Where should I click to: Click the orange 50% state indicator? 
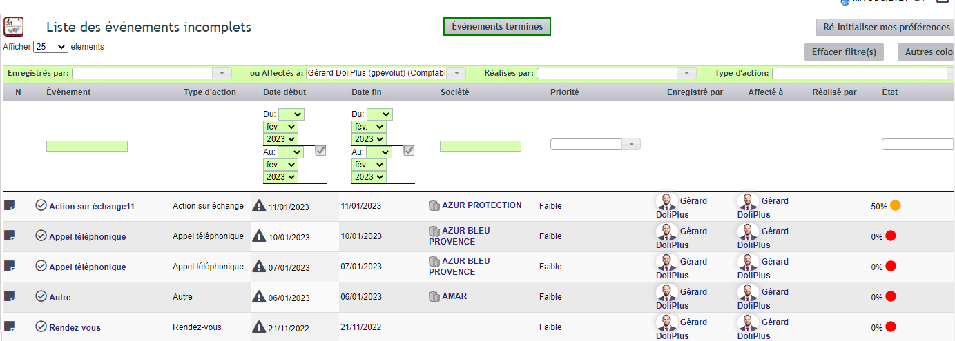tap(895, 205)
